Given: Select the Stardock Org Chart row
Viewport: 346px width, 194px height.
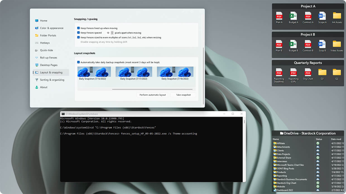Looking at the screenshot, I should [308, 183].
